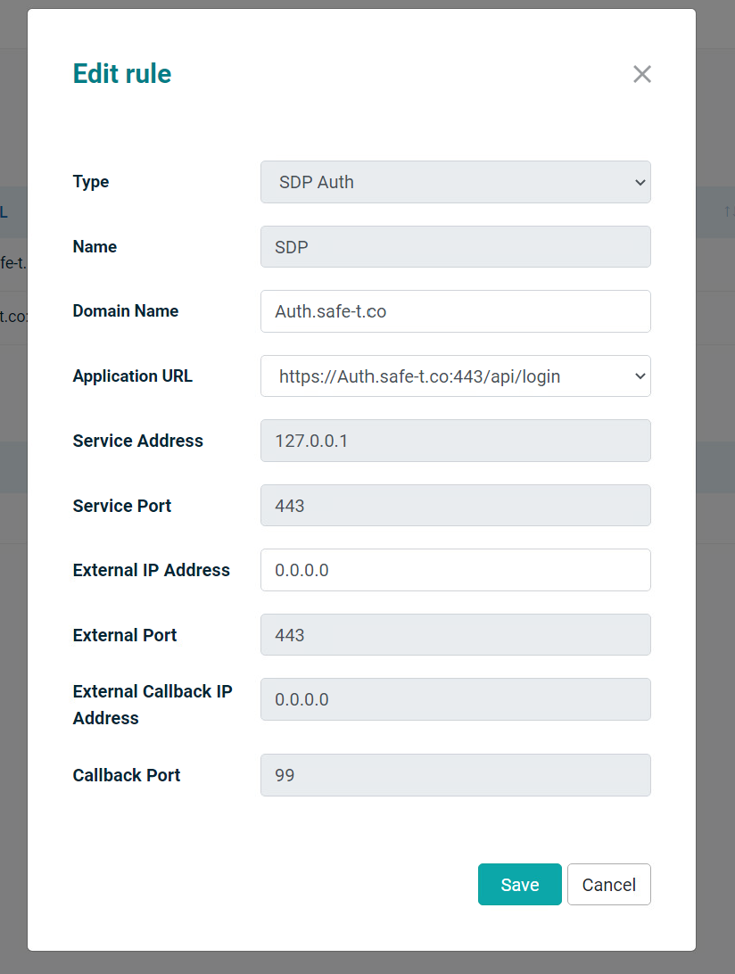Click the Service Address label
This screenshot has height=974, width=735.
138,441
